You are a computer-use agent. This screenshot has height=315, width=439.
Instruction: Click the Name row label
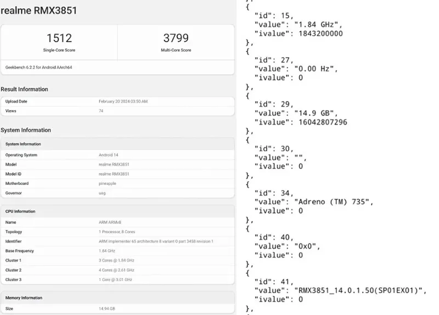click(10, 222)
